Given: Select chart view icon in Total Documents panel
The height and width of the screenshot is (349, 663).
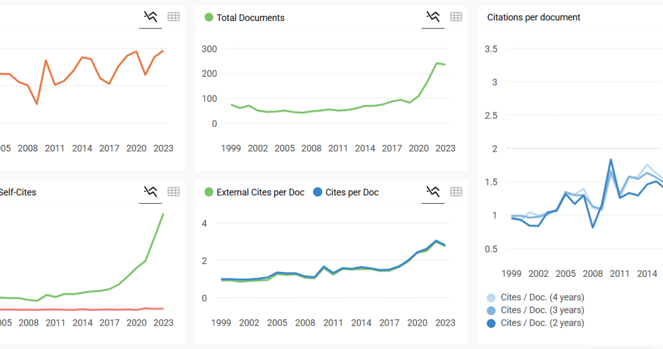Looking at the screenshot, I should point(433,17).
